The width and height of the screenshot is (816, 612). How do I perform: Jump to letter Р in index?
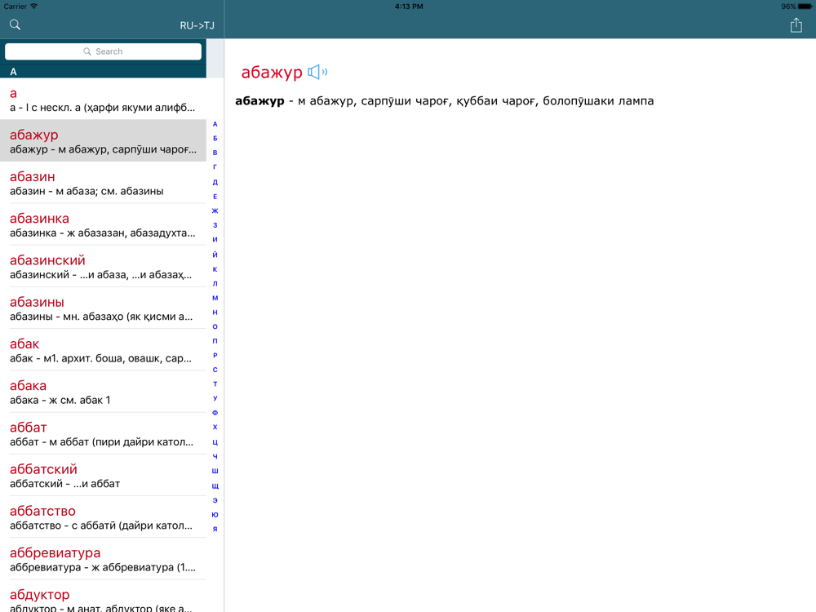tap(215, 356)
